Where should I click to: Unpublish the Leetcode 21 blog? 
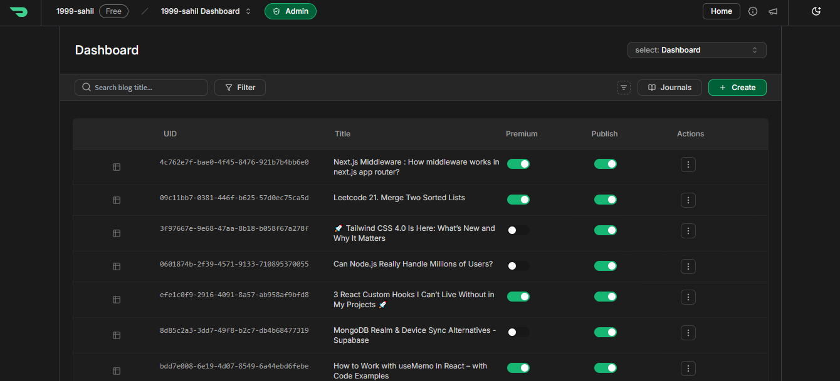(606, 200)
